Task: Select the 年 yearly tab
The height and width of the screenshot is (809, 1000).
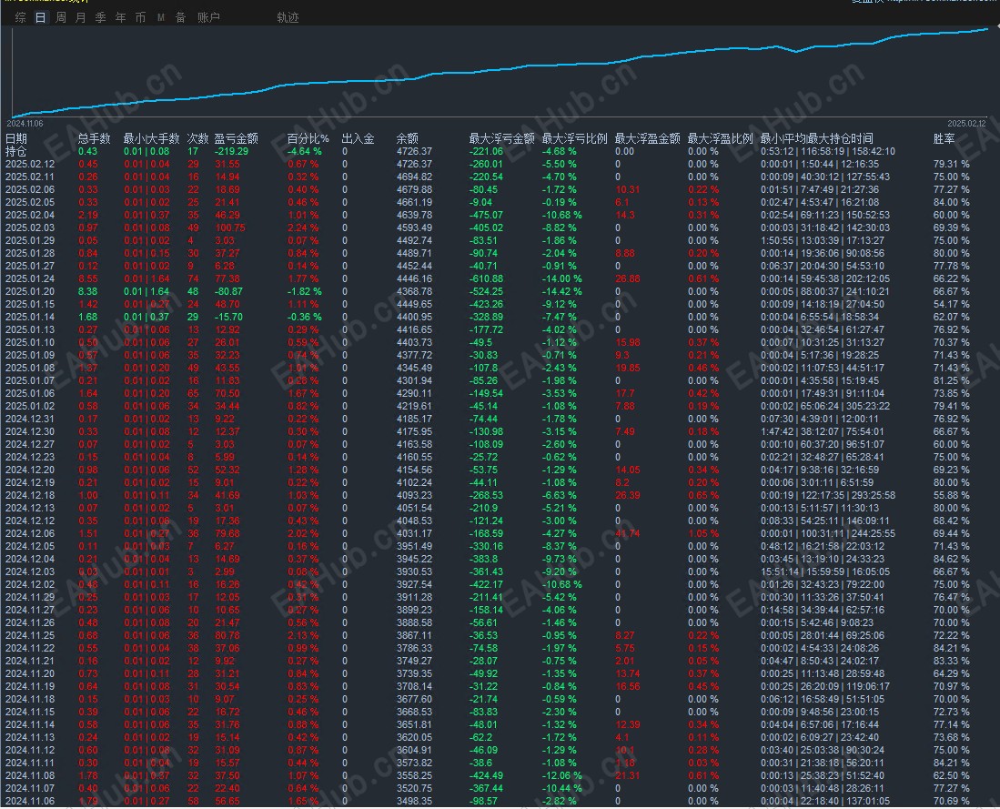Action: coord(120,17)
